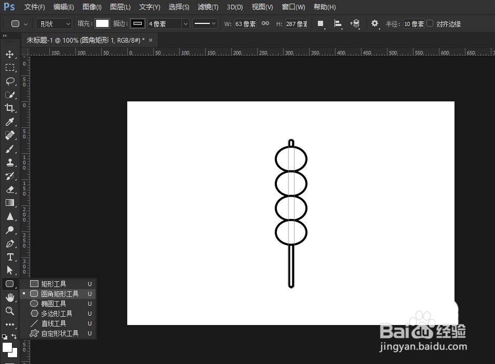Select the Rectangular Marquee tool
Image resolution: width=495 pixels, height=364 pixels.
(x=10, y=68)
